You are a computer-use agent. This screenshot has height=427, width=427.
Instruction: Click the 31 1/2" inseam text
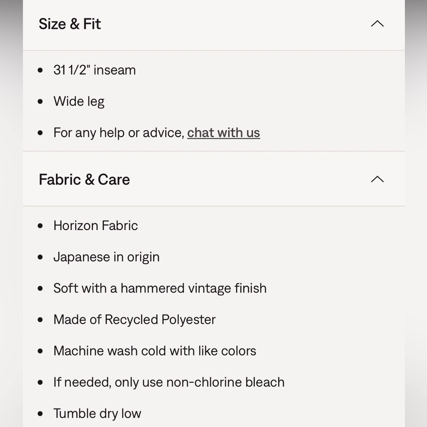94,70
